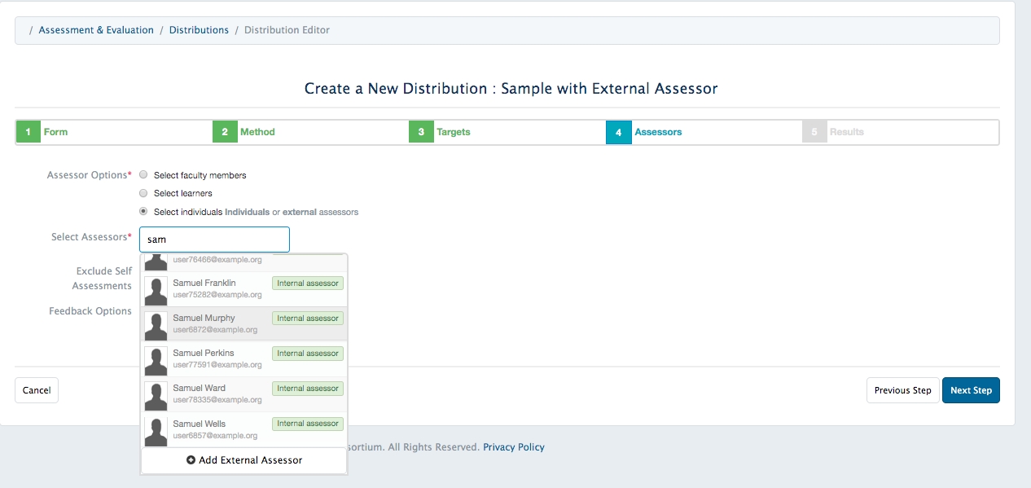Click the plus icon beside Add External Assessor
The height and width of the screenshot is (488, 1031).
click(x=191, y=460)
